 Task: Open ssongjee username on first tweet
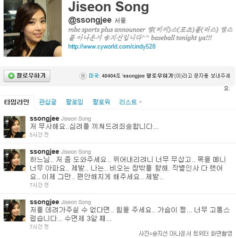pyautogui.click(x=44, y=119)
